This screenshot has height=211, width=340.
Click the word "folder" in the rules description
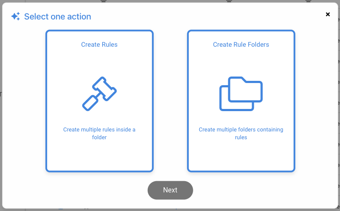pyautogui.click(x=99, y=137)
